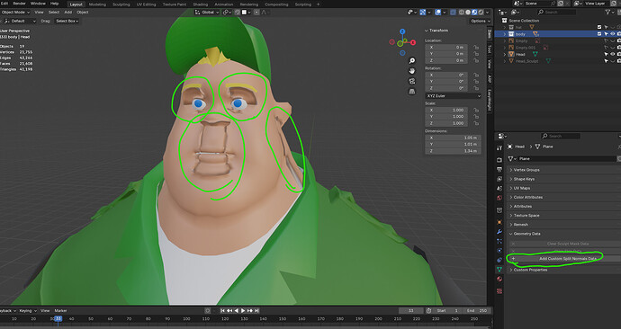621x329 pixels.
Task: Expand the Vertex Groups panel
Action: (x=564, y=170)
